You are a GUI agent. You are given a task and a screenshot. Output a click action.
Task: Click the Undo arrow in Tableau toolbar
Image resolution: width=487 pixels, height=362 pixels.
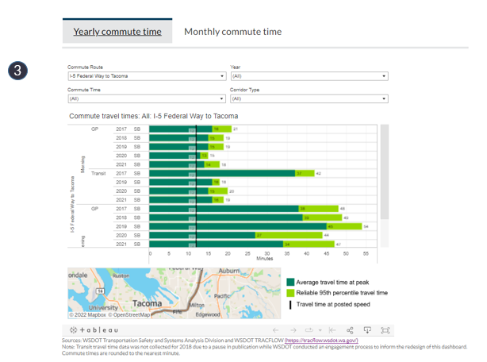click(x=275, y=329)
